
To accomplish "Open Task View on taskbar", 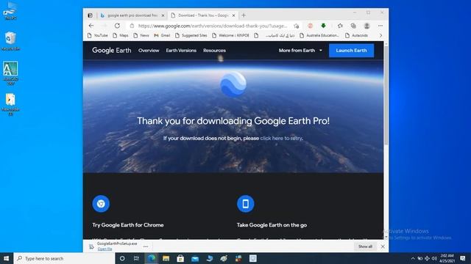I will (136, 258).
